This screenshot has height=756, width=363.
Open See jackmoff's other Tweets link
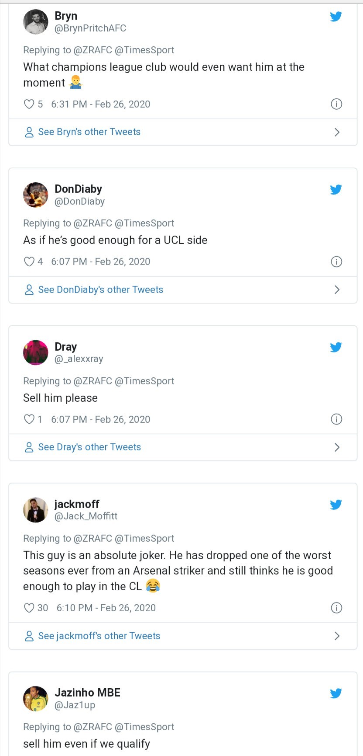click(x=99, y=636)
